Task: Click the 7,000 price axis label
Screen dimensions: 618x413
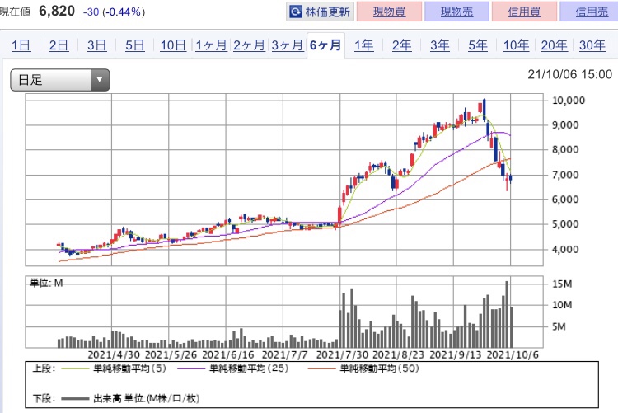Action: [565, 175]
